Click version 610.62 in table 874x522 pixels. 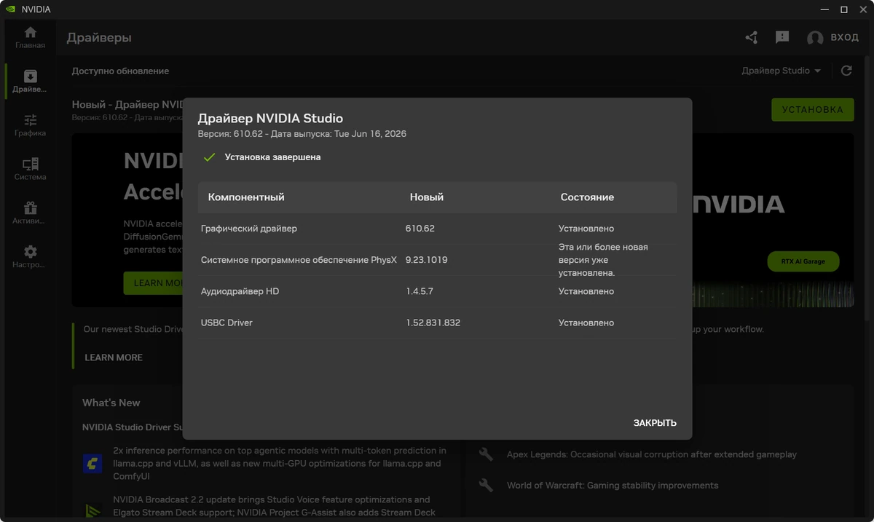point(420,229)
